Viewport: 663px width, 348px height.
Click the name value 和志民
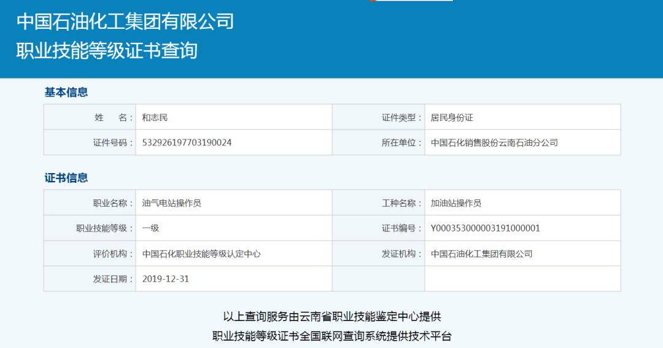tap(155, 118)
